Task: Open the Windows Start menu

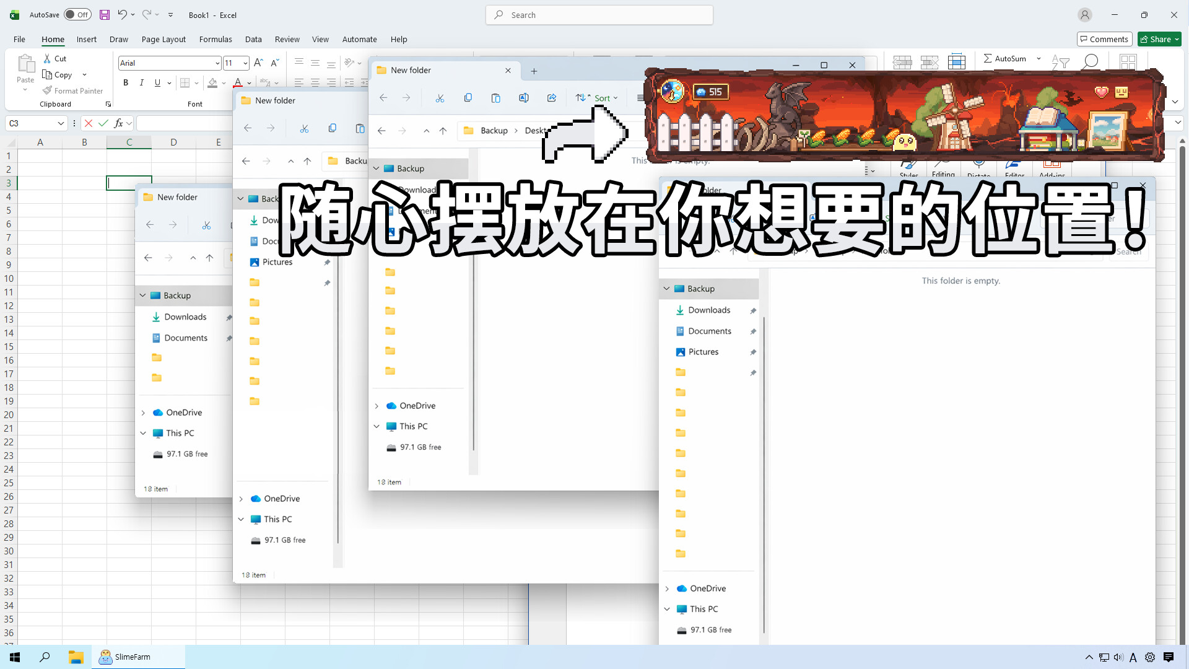Action: tap(15, 657)
